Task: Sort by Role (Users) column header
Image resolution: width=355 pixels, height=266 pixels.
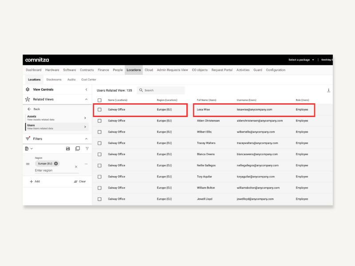Action: coord(302,100)
